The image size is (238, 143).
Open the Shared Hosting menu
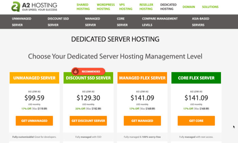[83, 7]
